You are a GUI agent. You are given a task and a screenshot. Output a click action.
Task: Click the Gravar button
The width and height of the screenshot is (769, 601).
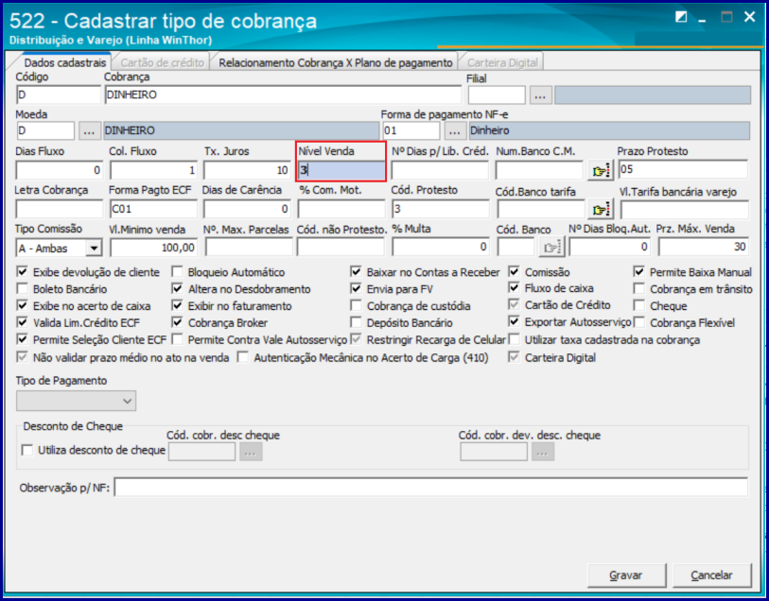(x=626, y=575)
